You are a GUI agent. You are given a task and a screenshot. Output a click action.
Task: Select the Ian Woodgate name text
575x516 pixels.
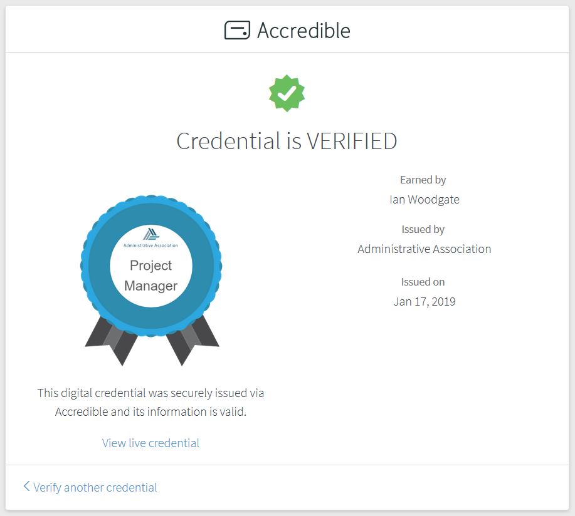[425, 200]
